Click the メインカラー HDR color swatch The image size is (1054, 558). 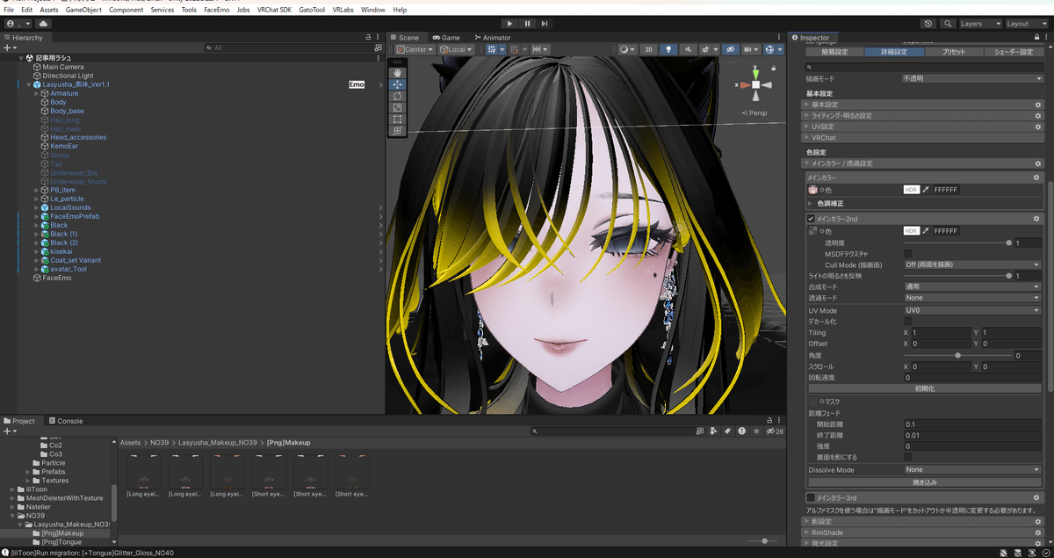[912, 189]
